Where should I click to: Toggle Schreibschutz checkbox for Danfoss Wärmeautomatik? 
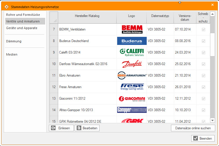click(203, 64)
